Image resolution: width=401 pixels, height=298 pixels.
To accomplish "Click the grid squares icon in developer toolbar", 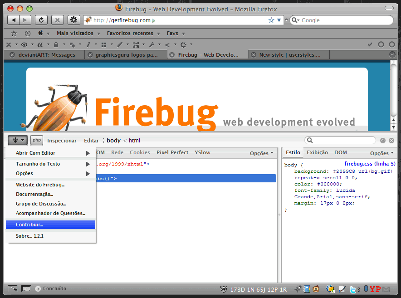I will 104,45.
